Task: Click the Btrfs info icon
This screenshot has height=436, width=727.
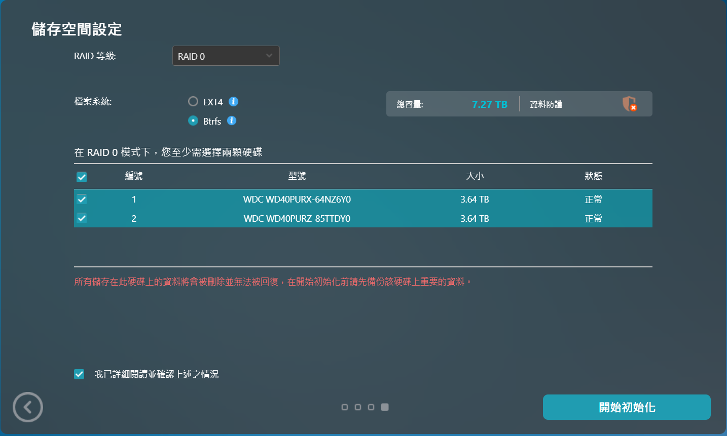Action: click(x=232, y=121)
